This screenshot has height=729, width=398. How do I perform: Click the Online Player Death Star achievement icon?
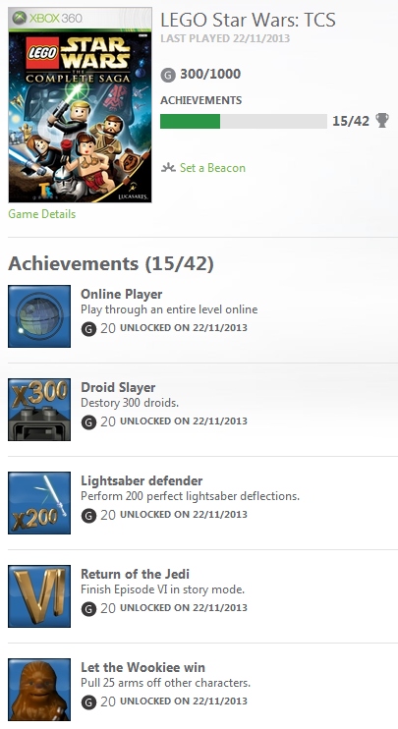tap(39, 316)
